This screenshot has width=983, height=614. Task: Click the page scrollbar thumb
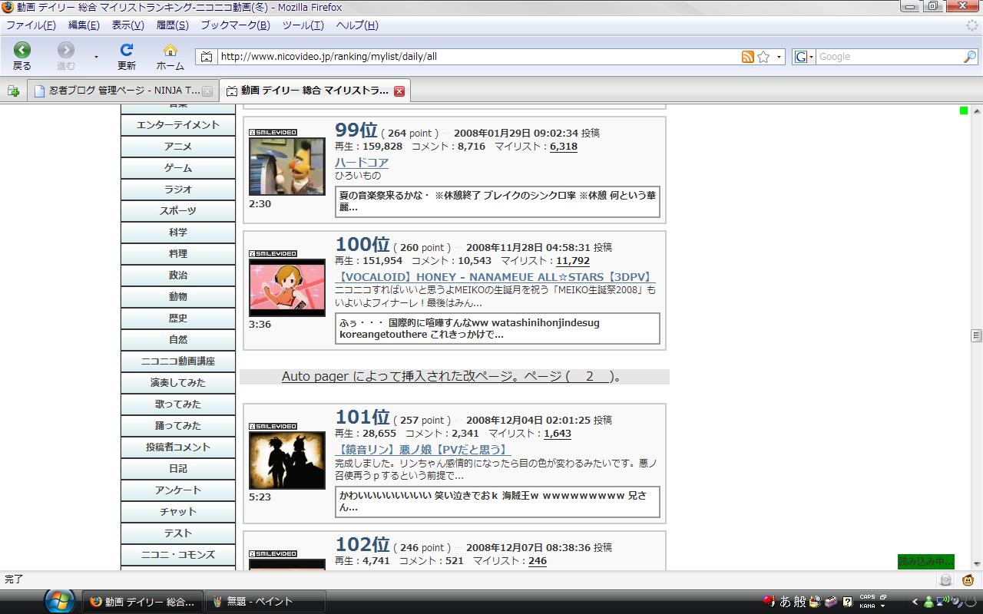pyautogui.click(x=977, y=335)
